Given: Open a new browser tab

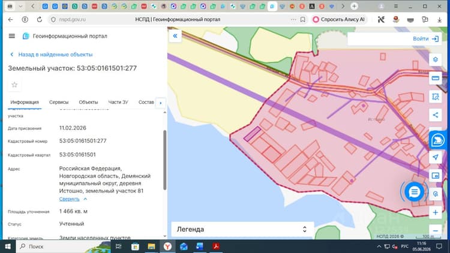Looking at the screenshot, I should coord(354,6).
